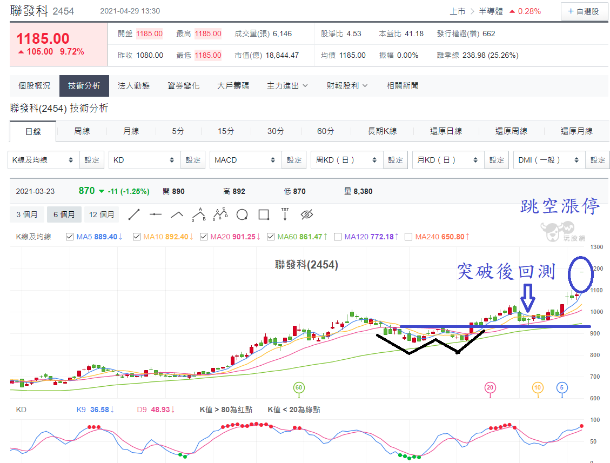Select the 技術分析 tab
Screen dimensions: 610x463
[84, 85]
